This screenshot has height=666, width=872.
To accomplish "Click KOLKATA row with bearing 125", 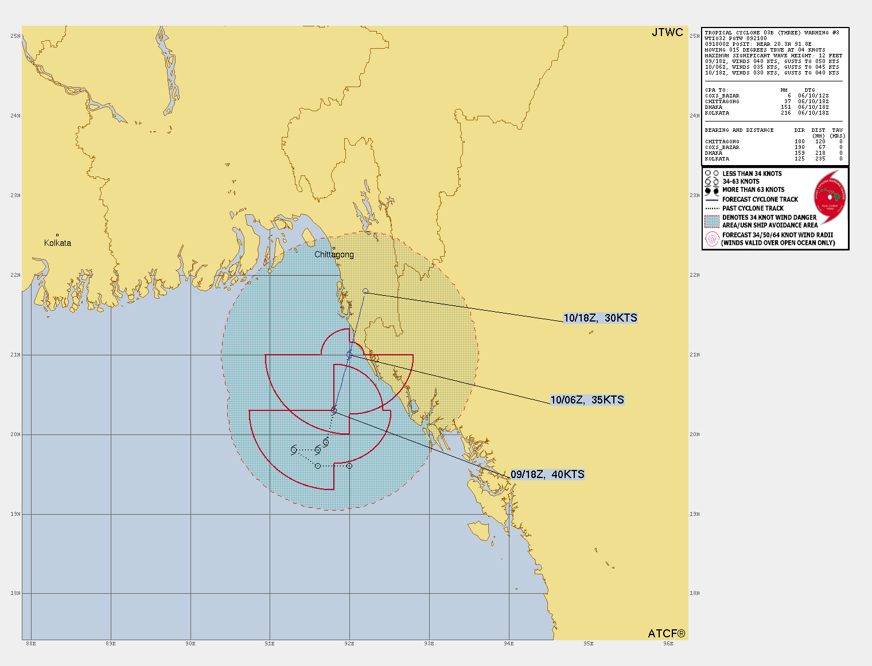I will [773, 159].
